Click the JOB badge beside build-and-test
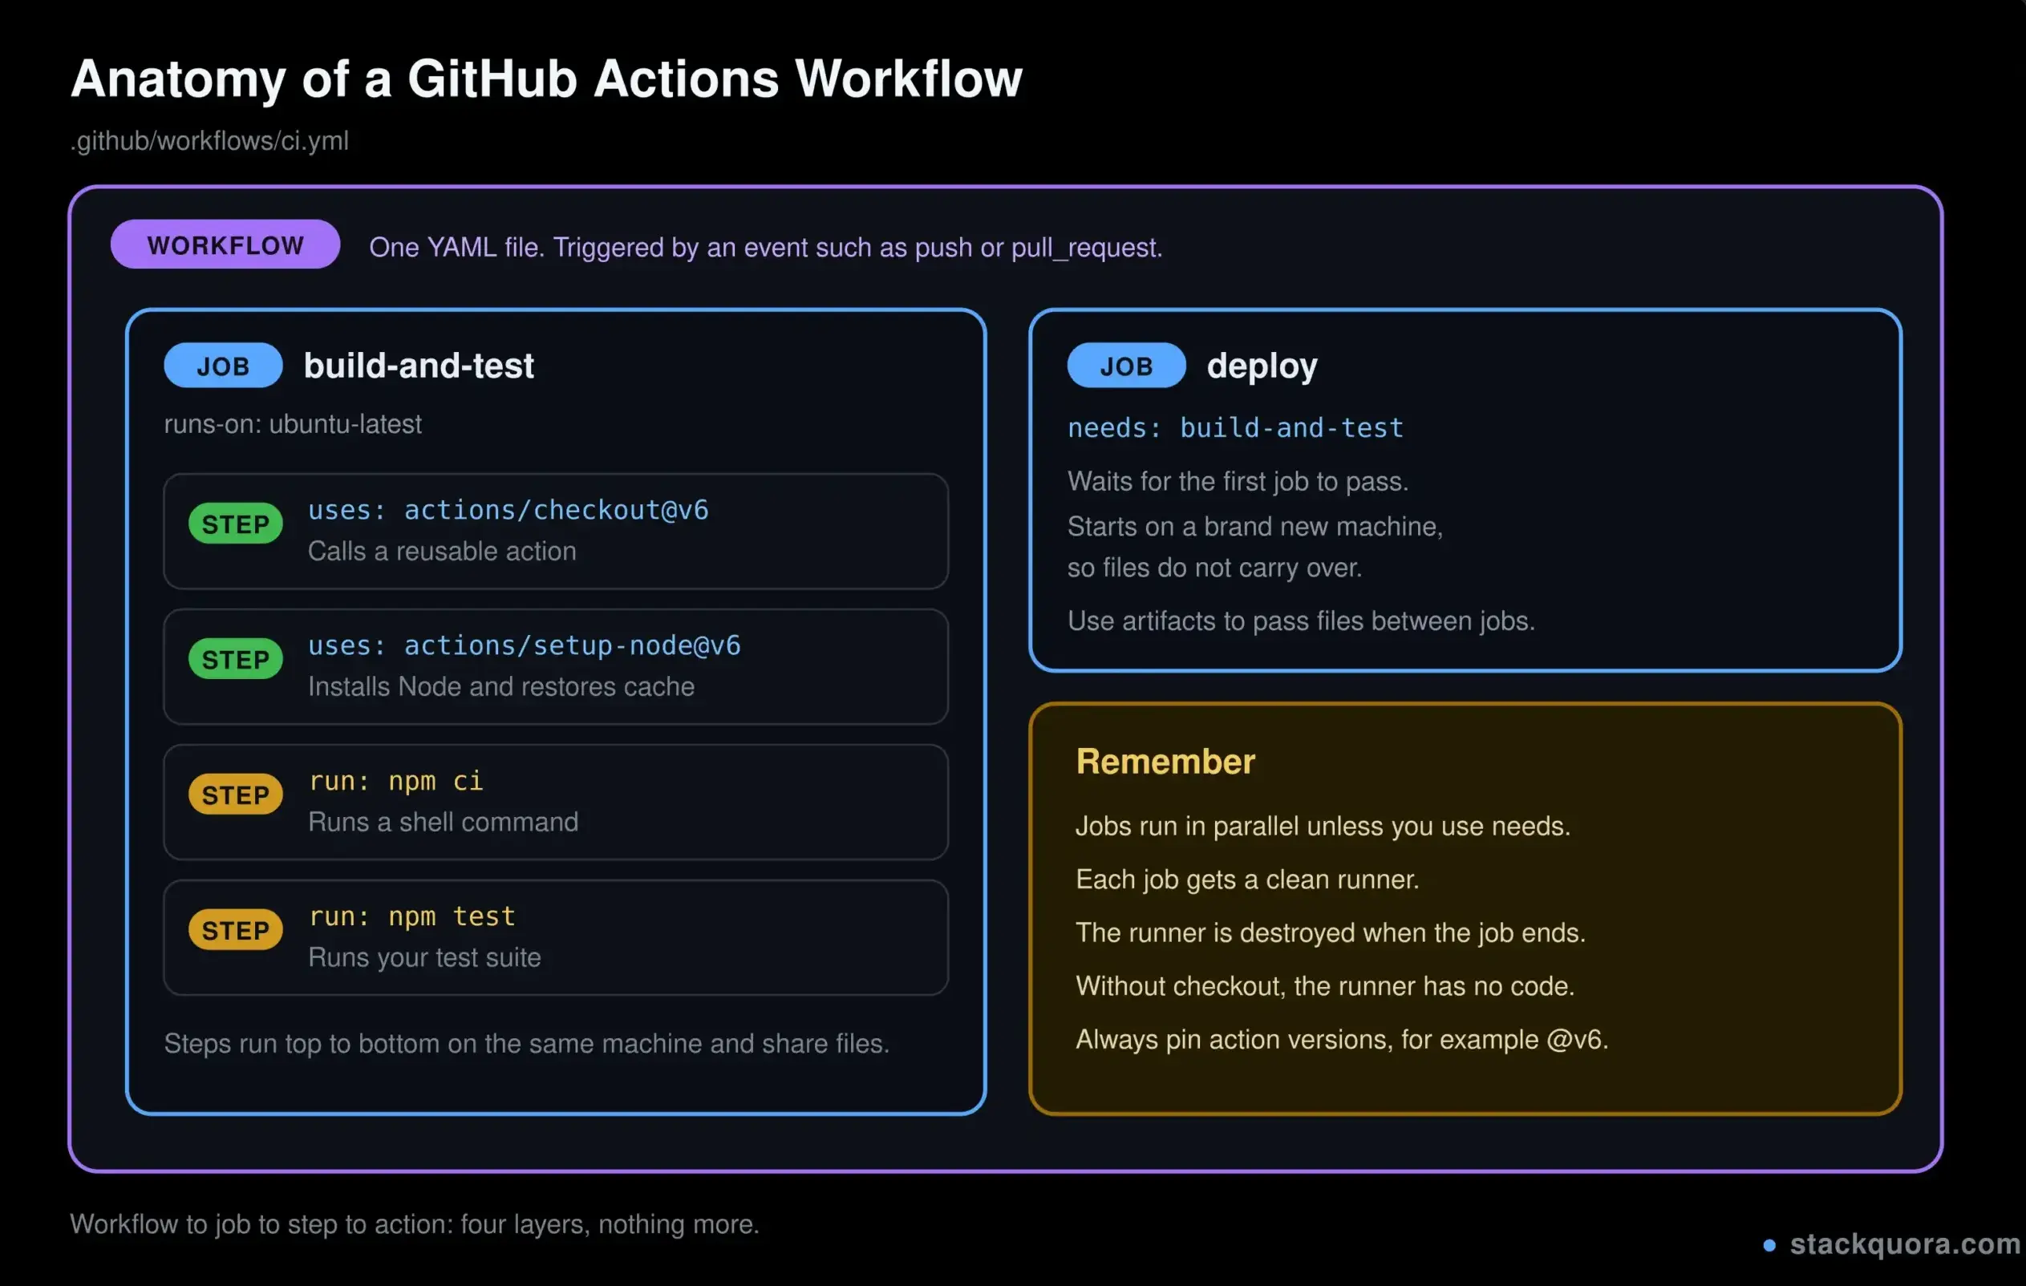 tap(223, 366)
